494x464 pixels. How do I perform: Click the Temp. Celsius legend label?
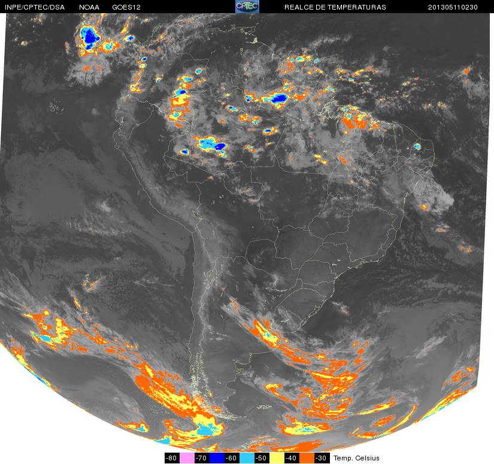click(x=356, y=458)
